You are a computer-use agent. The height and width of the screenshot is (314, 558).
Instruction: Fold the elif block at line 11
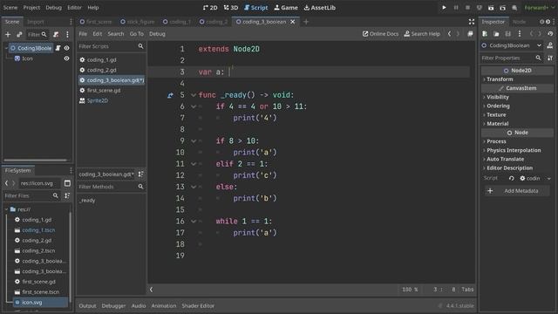194,164
